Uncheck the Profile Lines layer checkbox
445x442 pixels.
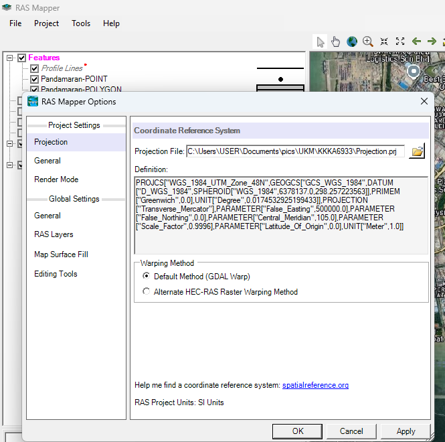click(x=34, y=68)
